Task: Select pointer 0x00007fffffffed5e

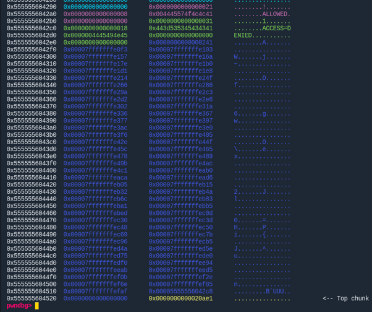Action: pyautogui.click(x=180, y=249)
